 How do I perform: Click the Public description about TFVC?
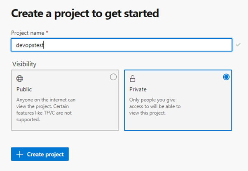[x=45, y=110]
